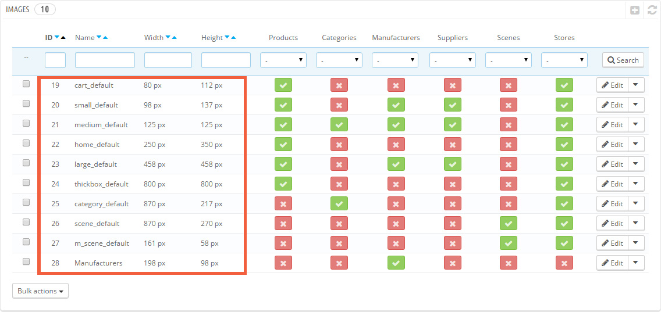The image size is (661, 312).
Task: Toggle Stores status for thickbox_default
Action: [564, 184]
